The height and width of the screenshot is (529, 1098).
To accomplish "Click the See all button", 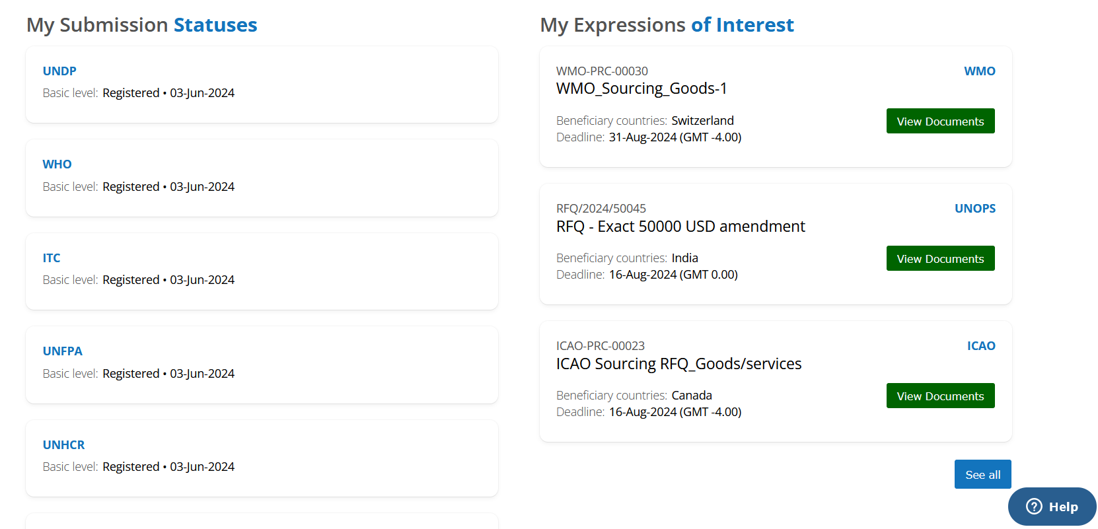I will (982, 474).
